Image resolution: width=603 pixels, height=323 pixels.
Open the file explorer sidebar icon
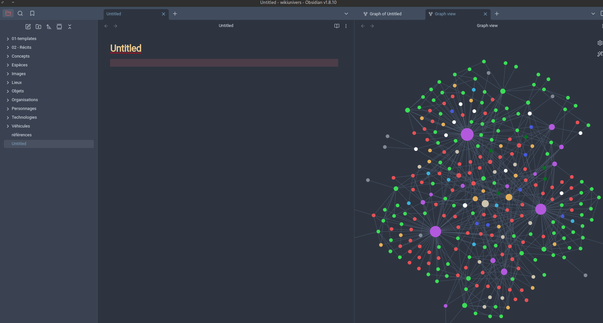click(8, 13)
